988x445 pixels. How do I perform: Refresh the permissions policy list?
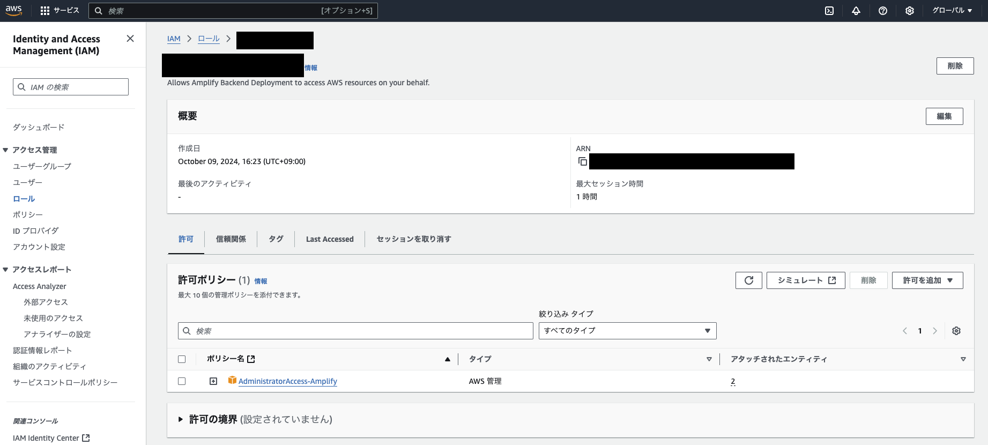pyautogui.click(x=749, y=280)
